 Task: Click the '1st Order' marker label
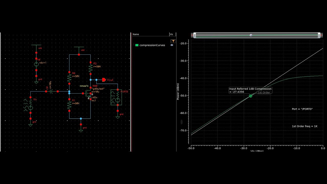coord(264,93)
